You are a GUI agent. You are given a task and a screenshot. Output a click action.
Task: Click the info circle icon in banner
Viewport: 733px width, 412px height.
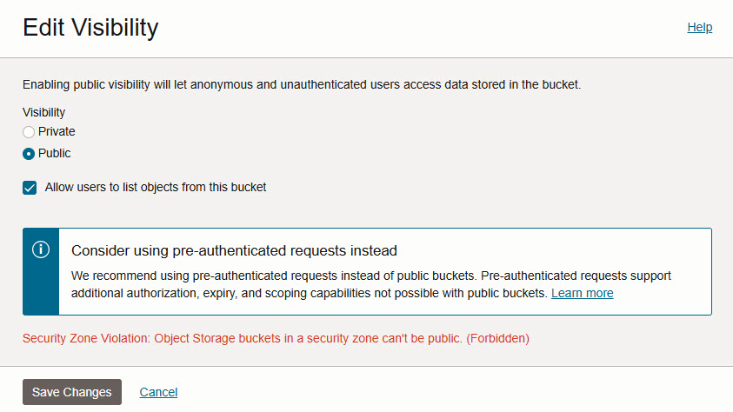click(x=41, y=249)
